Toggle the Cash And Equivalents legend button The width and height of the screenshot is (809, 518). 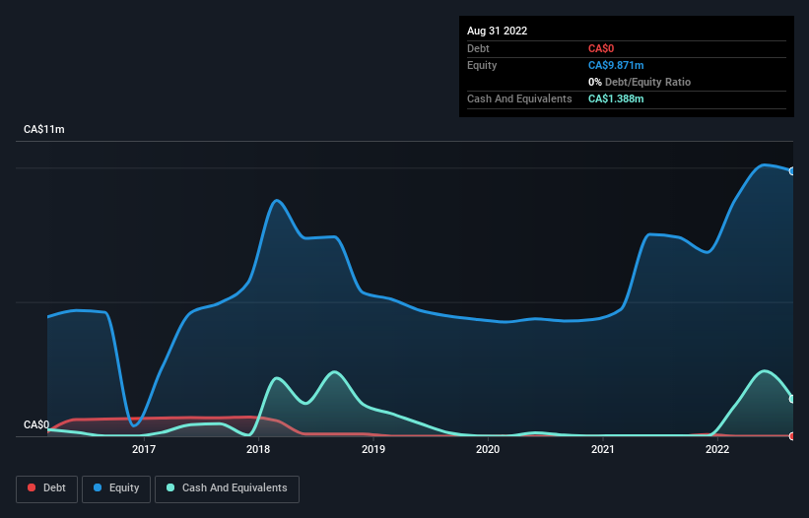(x=227, y=488)
